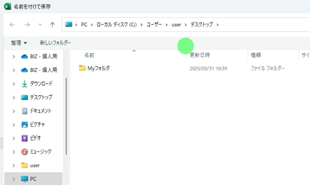Expand ドキュメント tree node
The height and width of the screenshot is (185, 310).
pyautogui.click(x=14, y=111)
